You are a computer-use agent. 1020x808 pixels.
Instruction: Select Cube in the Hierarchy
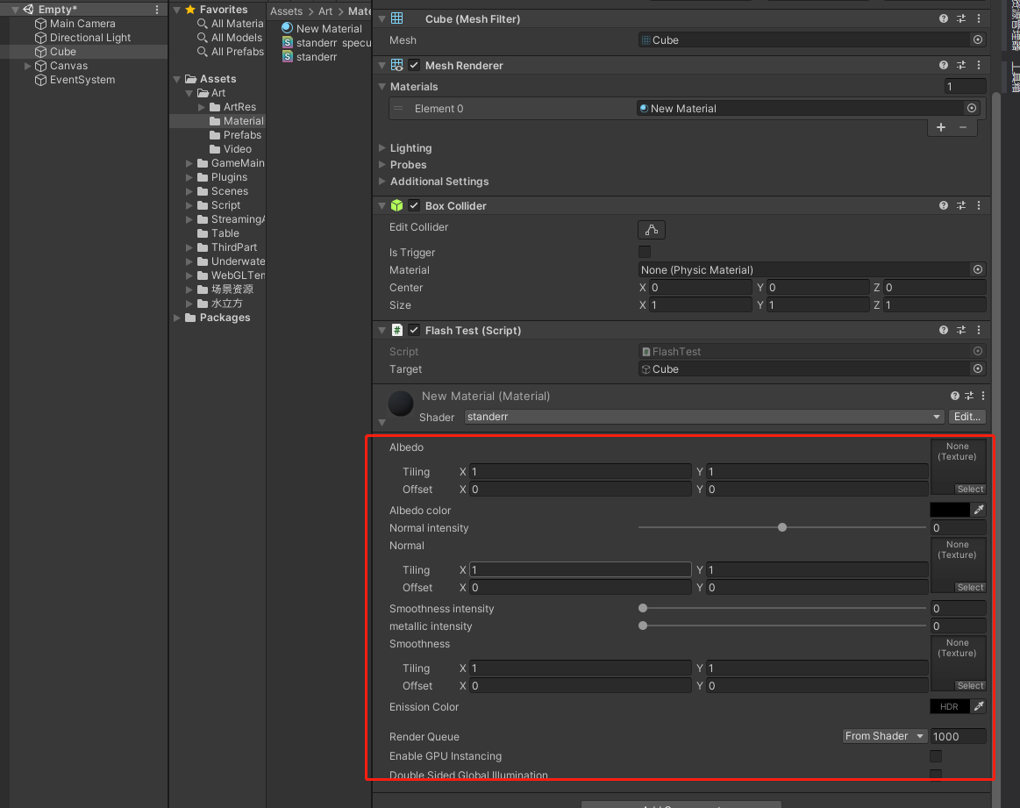click(63, 52)
